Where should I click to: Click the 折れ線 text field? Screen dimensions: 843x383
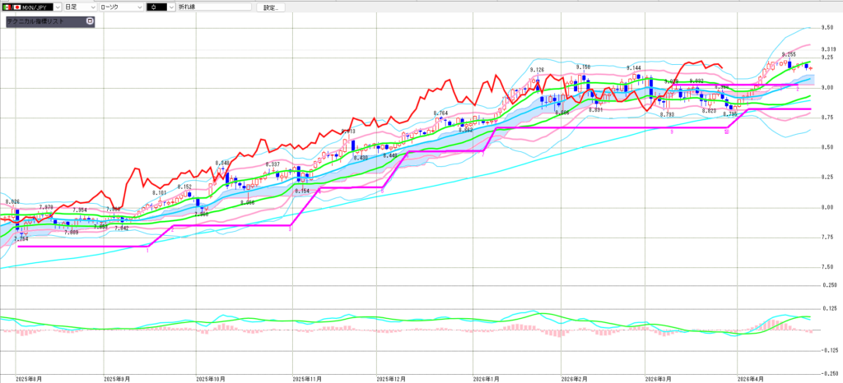pyautogui.click(x=216, y=7)
